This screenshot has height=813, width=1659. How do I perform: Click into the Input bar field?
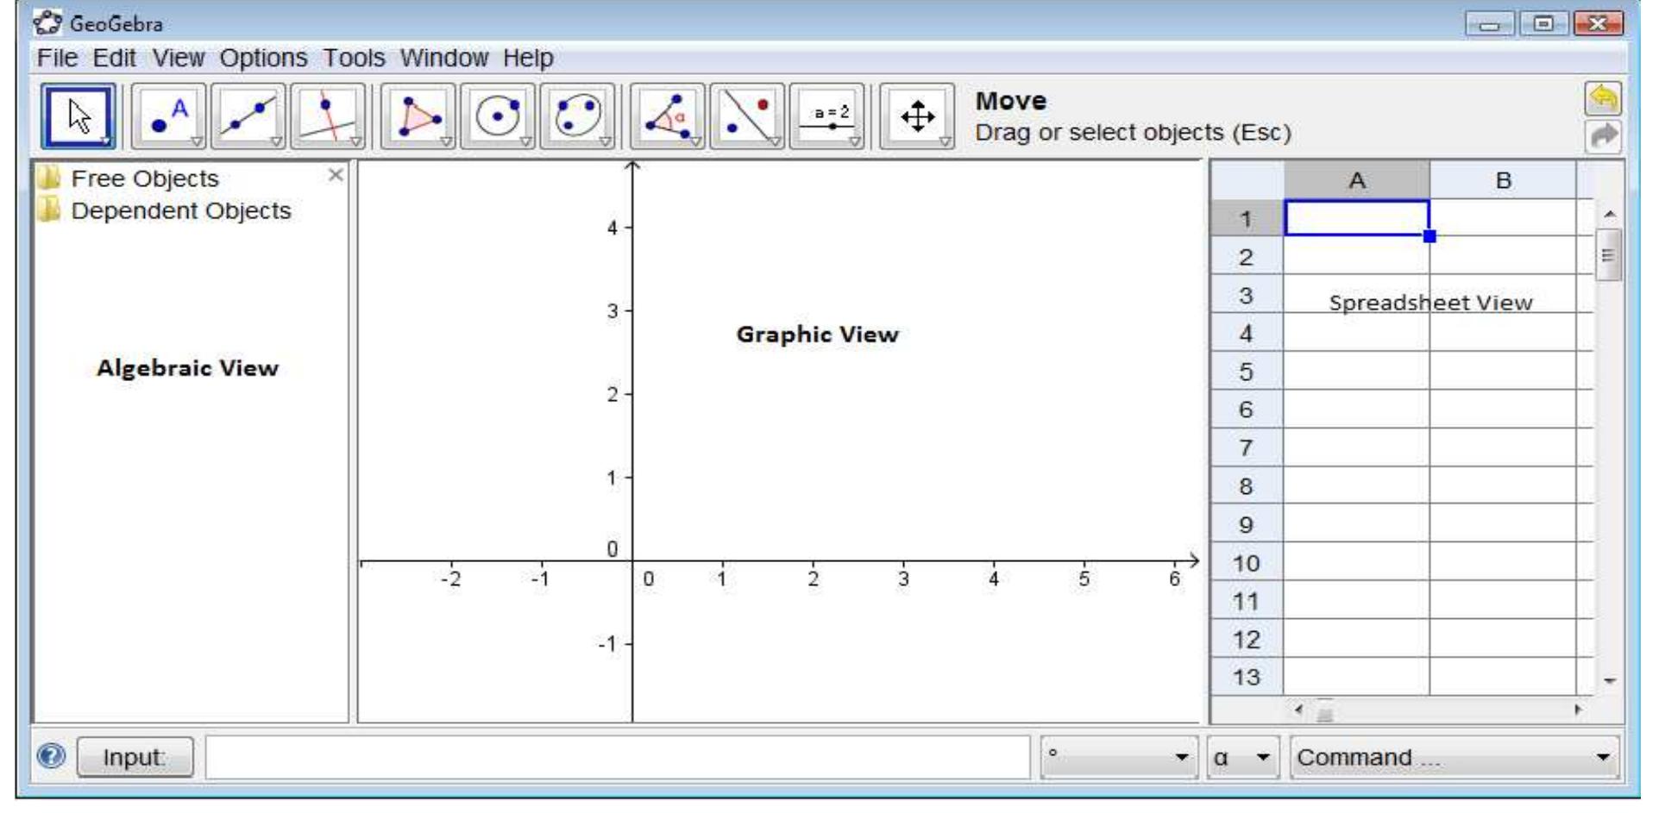click(x=618, y=757)
